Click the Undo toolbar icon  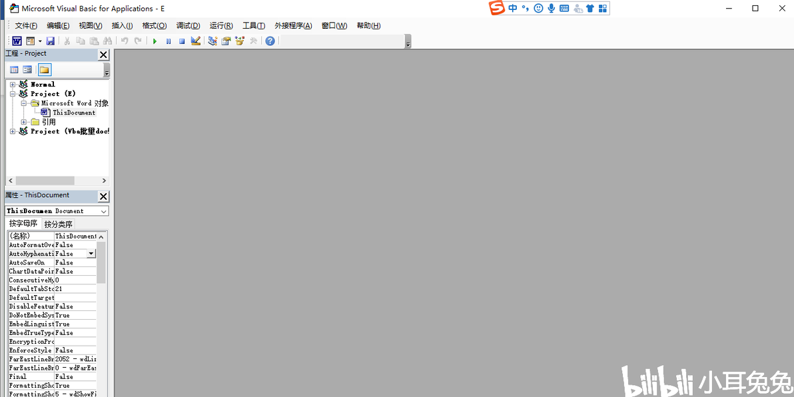(x=125, y=41)
